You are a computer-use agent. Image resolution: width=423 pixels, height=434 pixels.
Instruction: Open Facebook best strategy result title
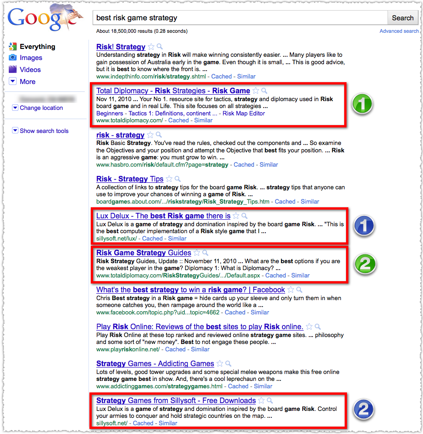(191, 290)
